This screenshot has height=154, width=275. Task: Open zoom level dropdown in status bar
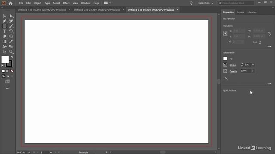pyautogui.click(x=29, y=152)
